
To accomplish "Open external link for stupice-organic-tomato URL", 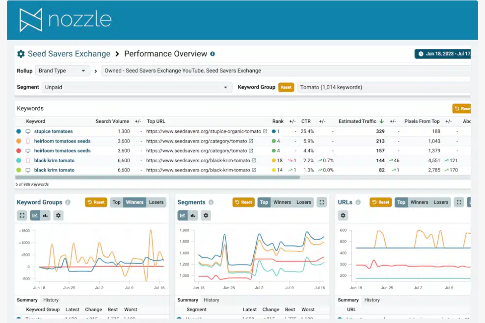I will [x=265, y=131].
